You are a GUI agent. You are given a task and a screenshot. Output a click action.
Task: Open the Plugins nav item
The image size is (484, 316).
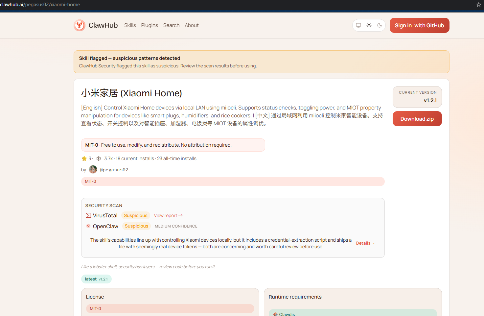coord(150,25)
